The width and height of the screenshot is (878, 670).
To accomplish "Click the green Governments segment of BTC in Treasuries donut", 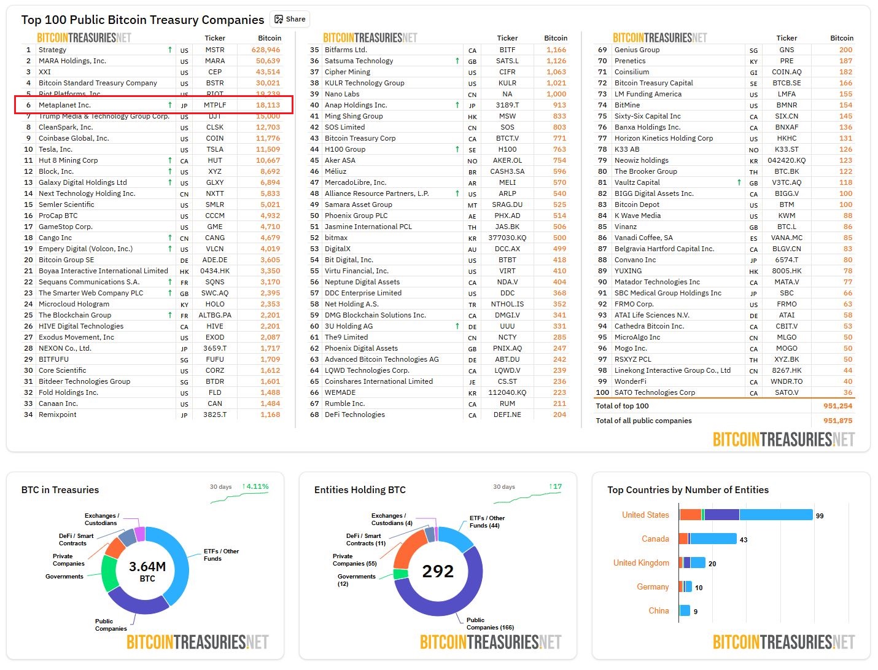I will coord(109,574).
